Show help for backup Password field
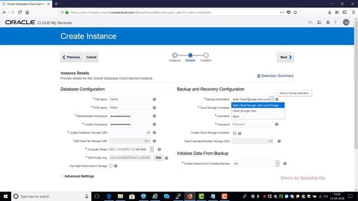The image size is (358, 201). (x=277, y=124)
